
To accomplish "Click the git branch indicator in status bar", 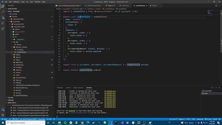I will (x=5, y=119).
